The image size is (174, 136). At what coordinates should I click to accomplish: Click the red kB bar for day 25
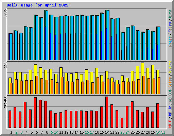[x=132, y=115]
